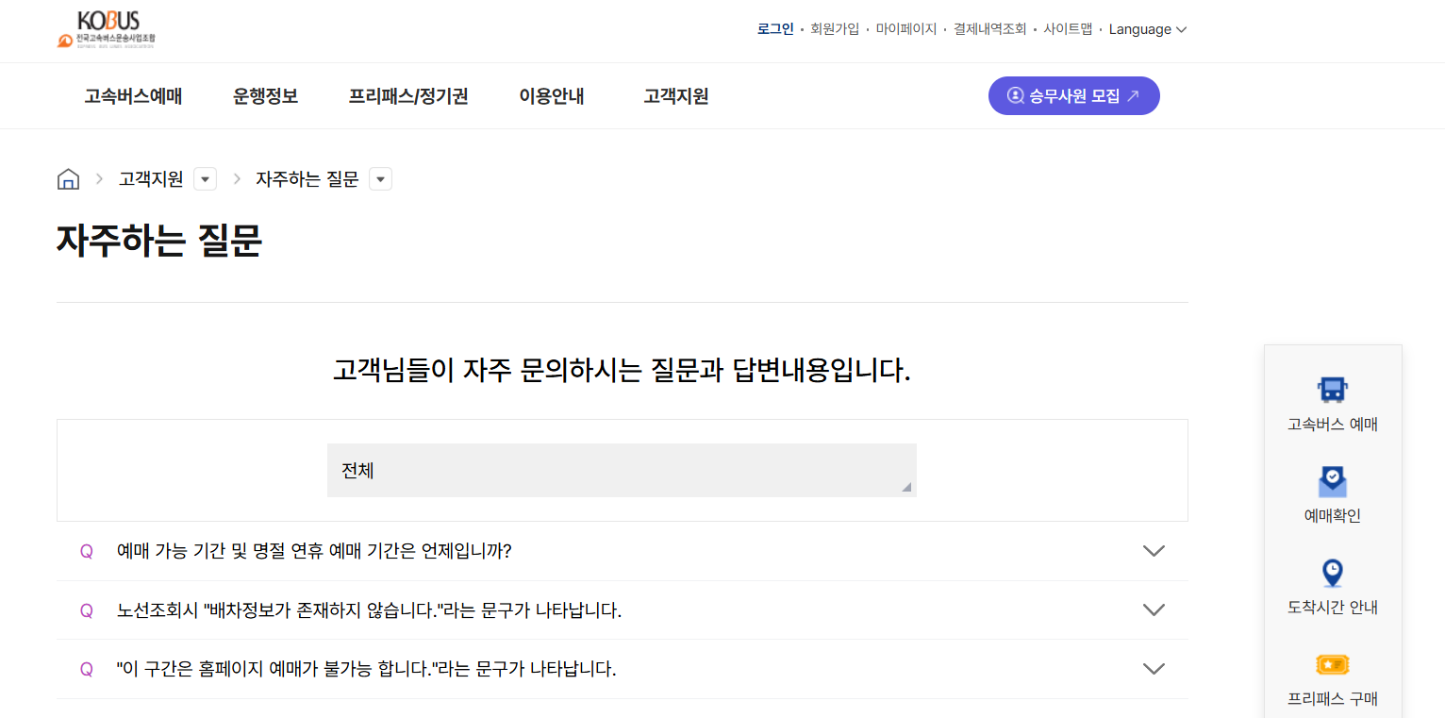This screenshot has width=1445, height=718.
Task: Click the 회원가입 link
Action: (835, 29)
